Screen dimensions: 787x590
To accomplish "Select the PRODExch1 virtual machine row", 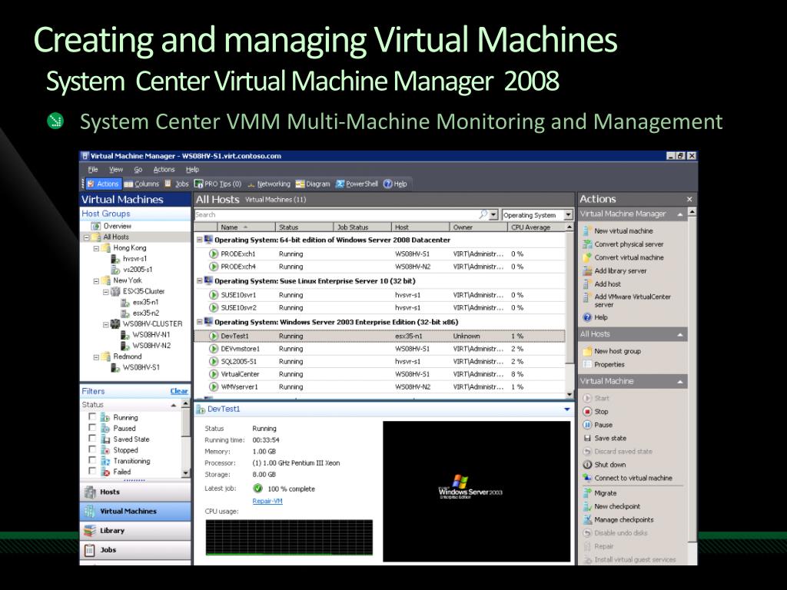I will pos(380,254).
